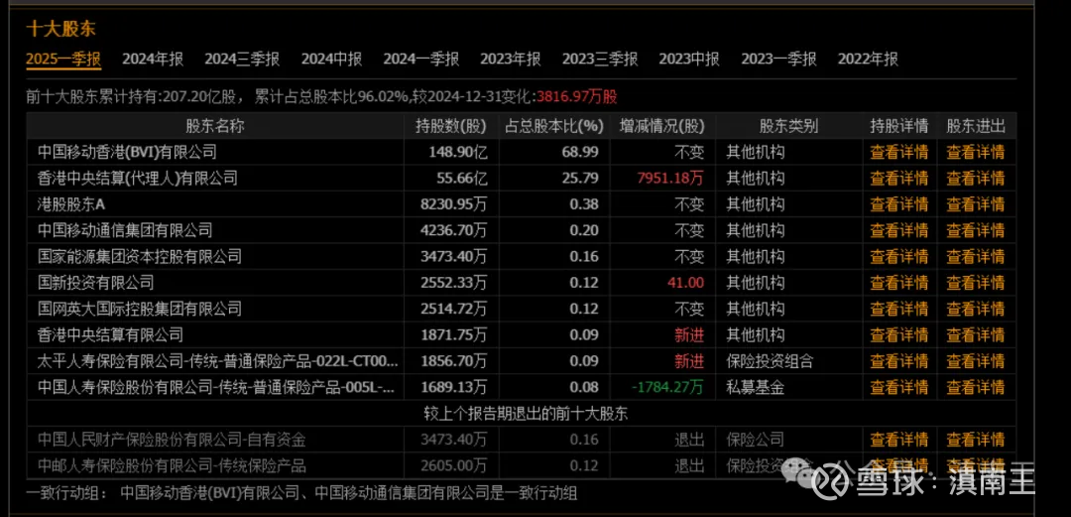Screen dimensions: 1071x517
Task: Open 持股详情 for 国网英大国际控股集团有限公司
Action: coord(898,309)
